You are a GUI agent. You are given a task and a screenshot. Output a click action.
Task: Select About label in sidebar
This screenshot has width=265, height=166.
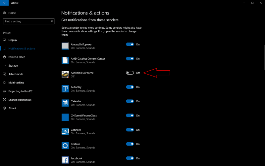point(12,108)
